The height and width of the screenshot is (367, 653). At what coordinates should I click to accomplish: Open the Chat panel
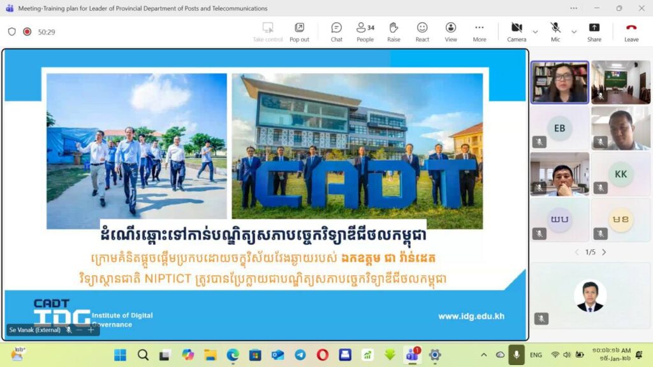point(336,32)
